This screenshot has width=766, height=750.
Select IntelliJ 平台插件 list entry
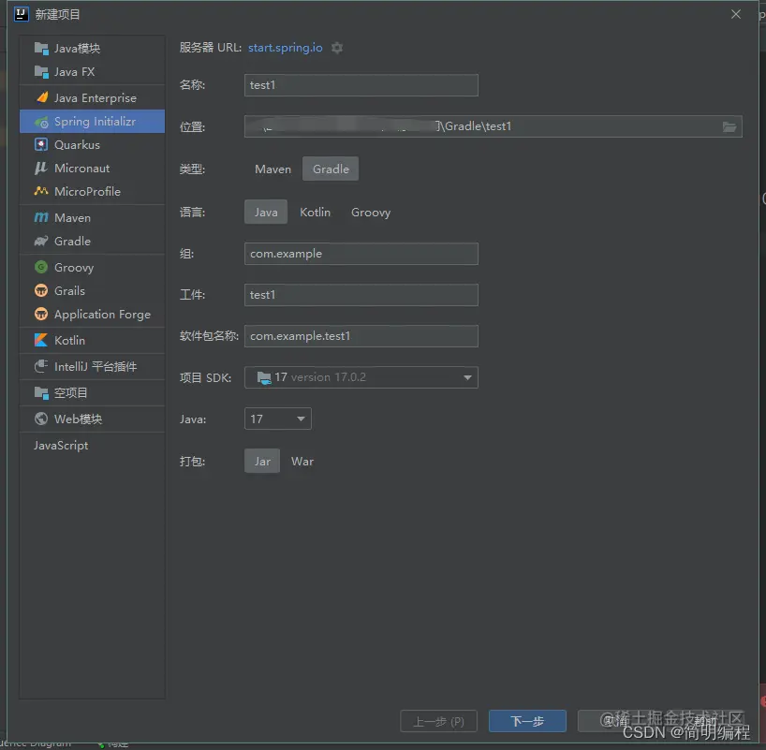[93, 366]
